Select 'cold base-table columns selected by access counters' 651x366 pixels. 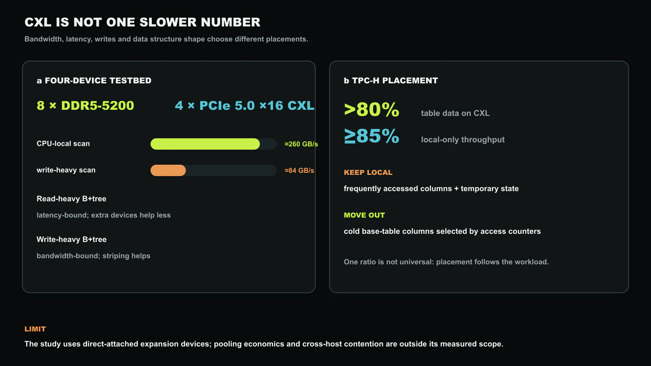[x=442, y=231]
